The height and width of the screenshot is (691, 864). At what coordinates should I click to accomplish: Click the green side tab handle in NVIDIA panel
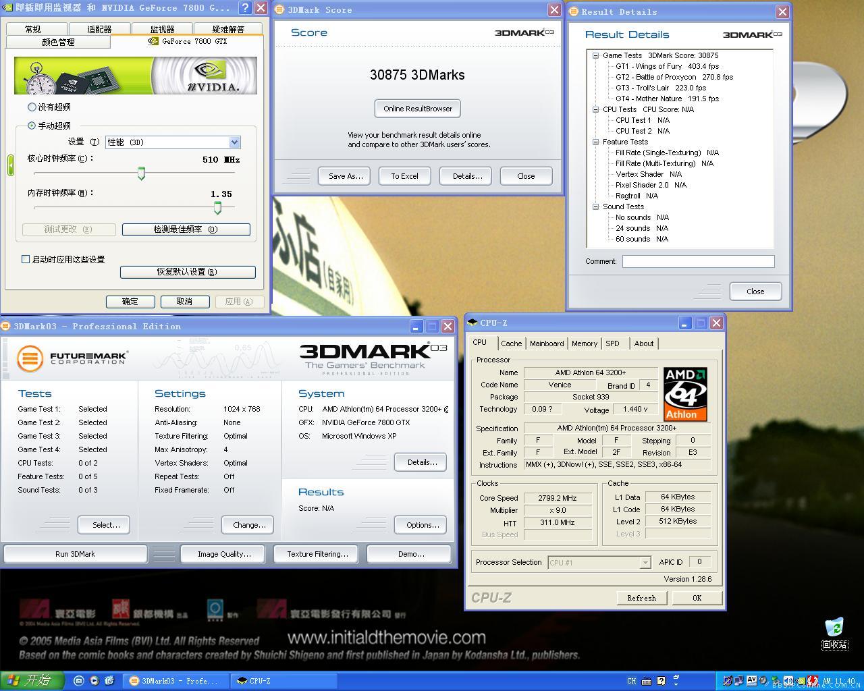point(10,165)
